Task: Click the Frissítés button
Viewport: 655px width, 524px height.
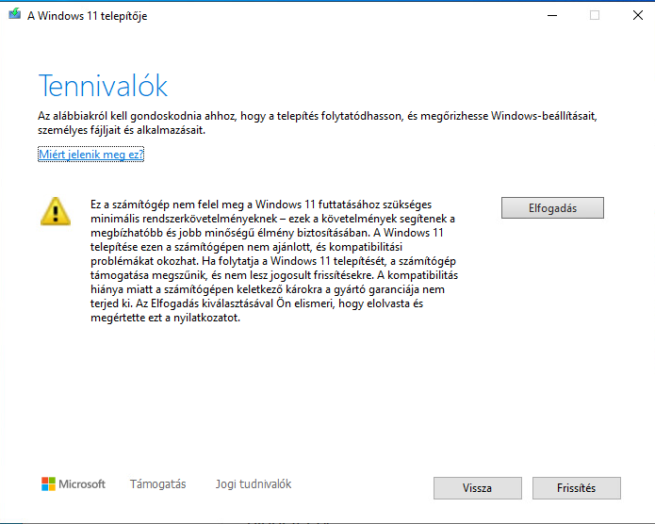Action: (x=577, y=488)
